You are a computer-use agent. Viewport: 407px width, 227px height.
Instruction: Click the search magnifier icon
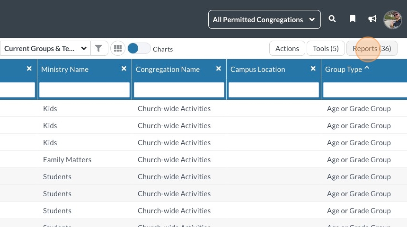(332, 19)
